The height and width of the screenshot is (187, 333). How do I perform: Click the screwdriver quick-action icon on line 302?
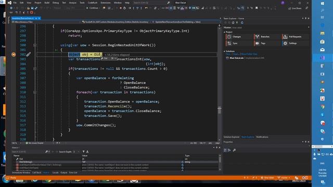coord(28,55)
